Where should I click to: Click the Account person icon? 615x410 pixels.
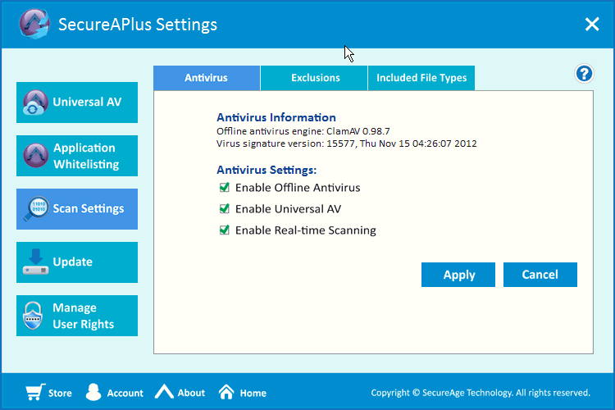[x=93, y=392]
